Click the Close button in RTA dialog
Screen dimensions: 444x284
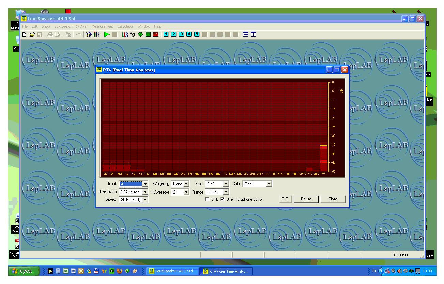[333, 199]
